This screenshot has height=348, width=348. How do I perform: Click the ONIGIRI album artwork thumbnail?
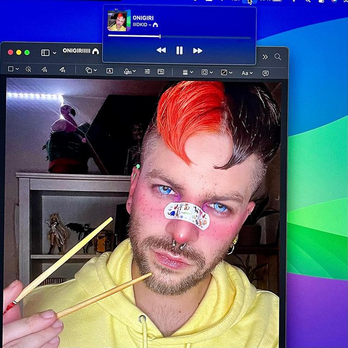point(117,21)
